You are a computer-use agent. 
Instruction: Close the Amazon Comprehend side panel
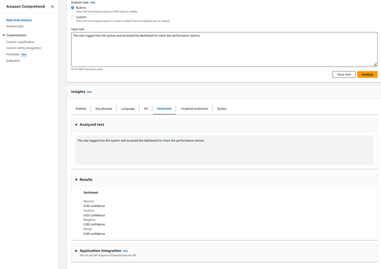click(x=53, y=7)
